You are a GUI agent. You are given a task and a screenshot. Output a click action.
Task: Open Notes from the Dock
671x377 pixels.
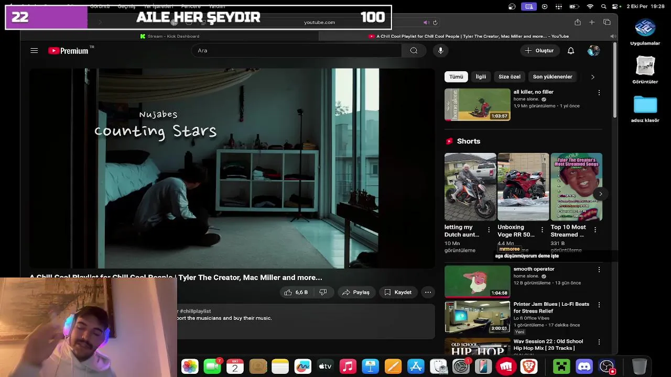tap(280, 366)
